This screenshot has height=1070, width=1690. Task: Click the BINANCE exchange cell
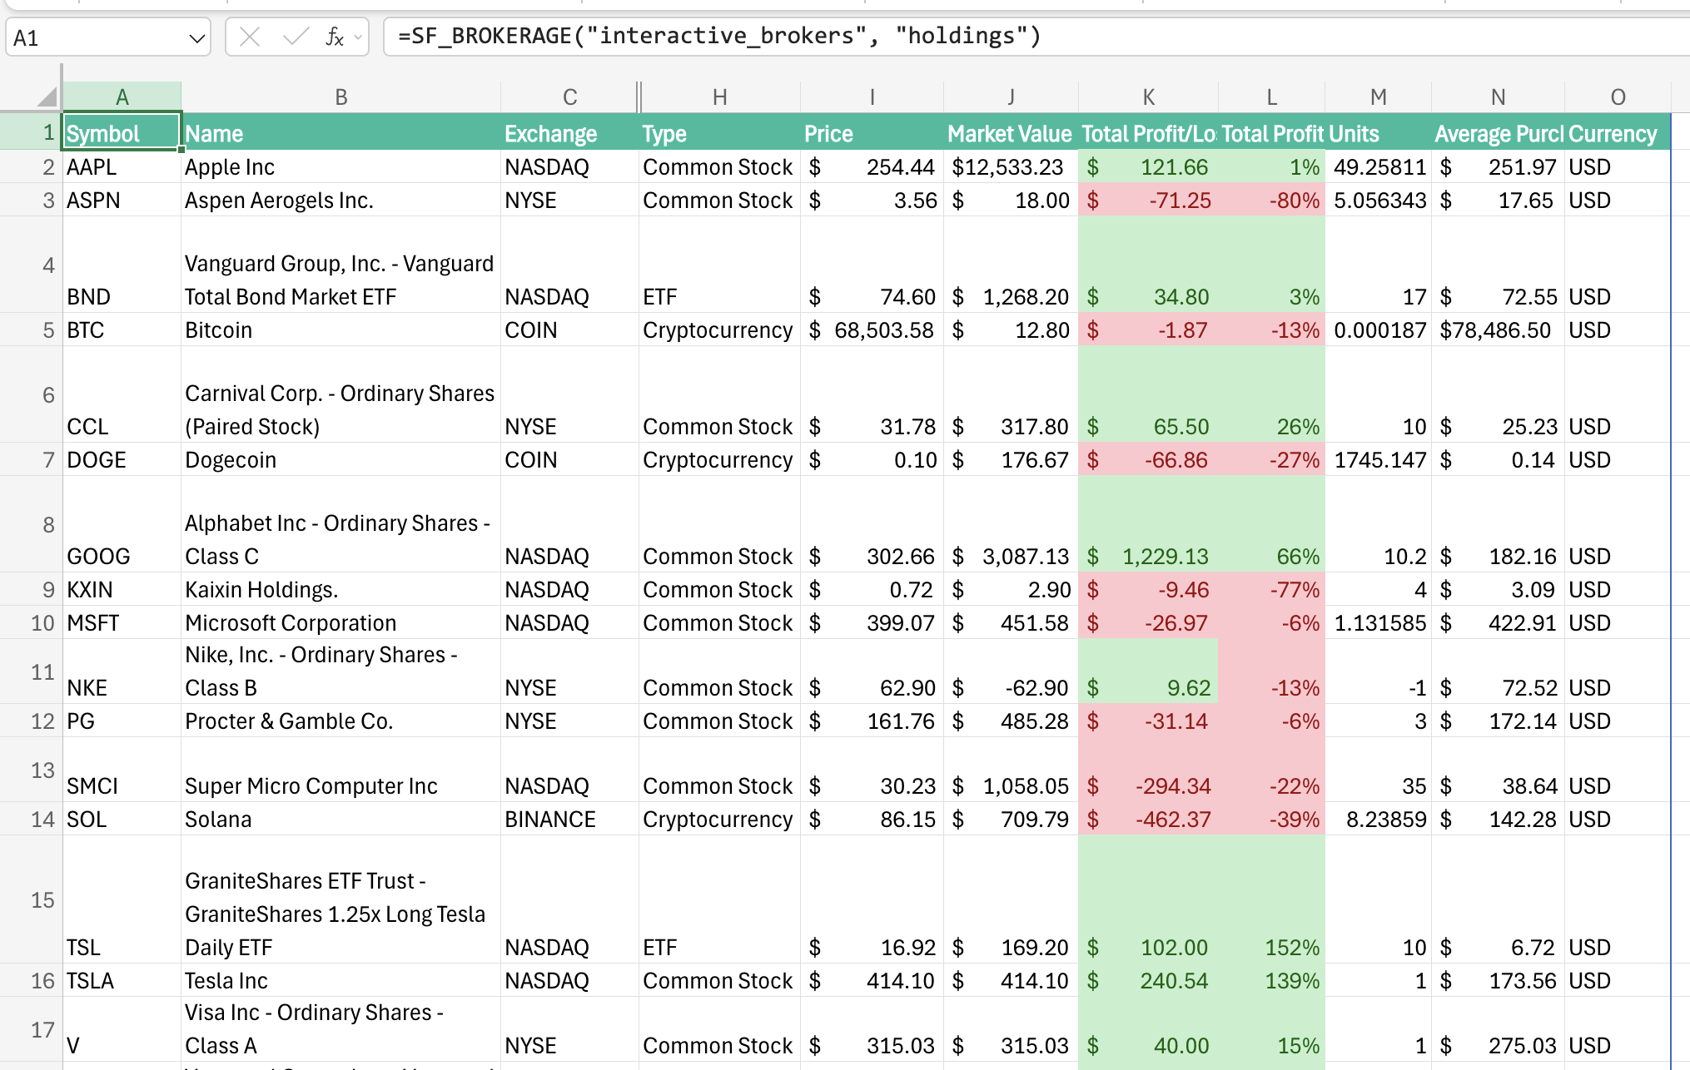pos(569,820)
